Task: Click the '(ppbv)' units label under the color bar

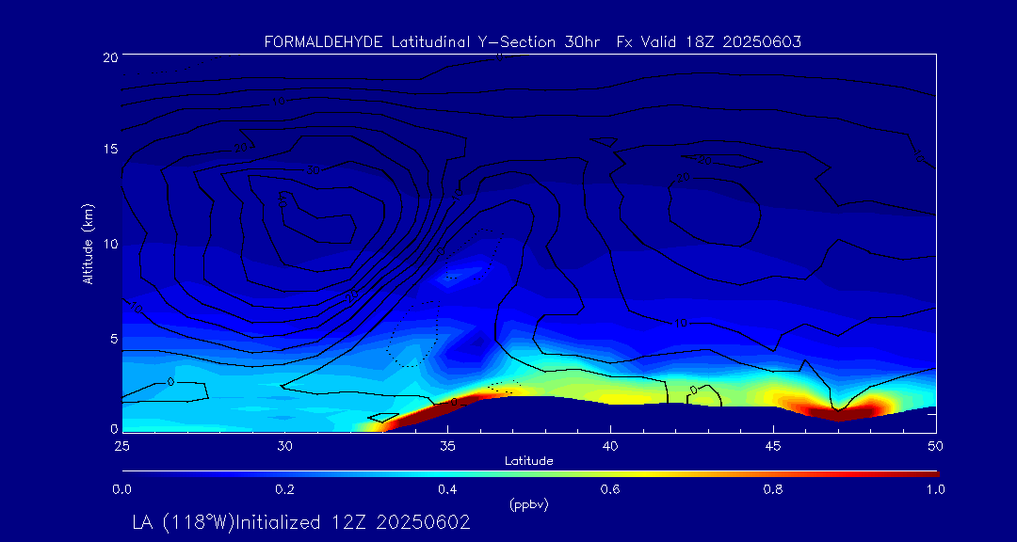Action: coord(528,505)
